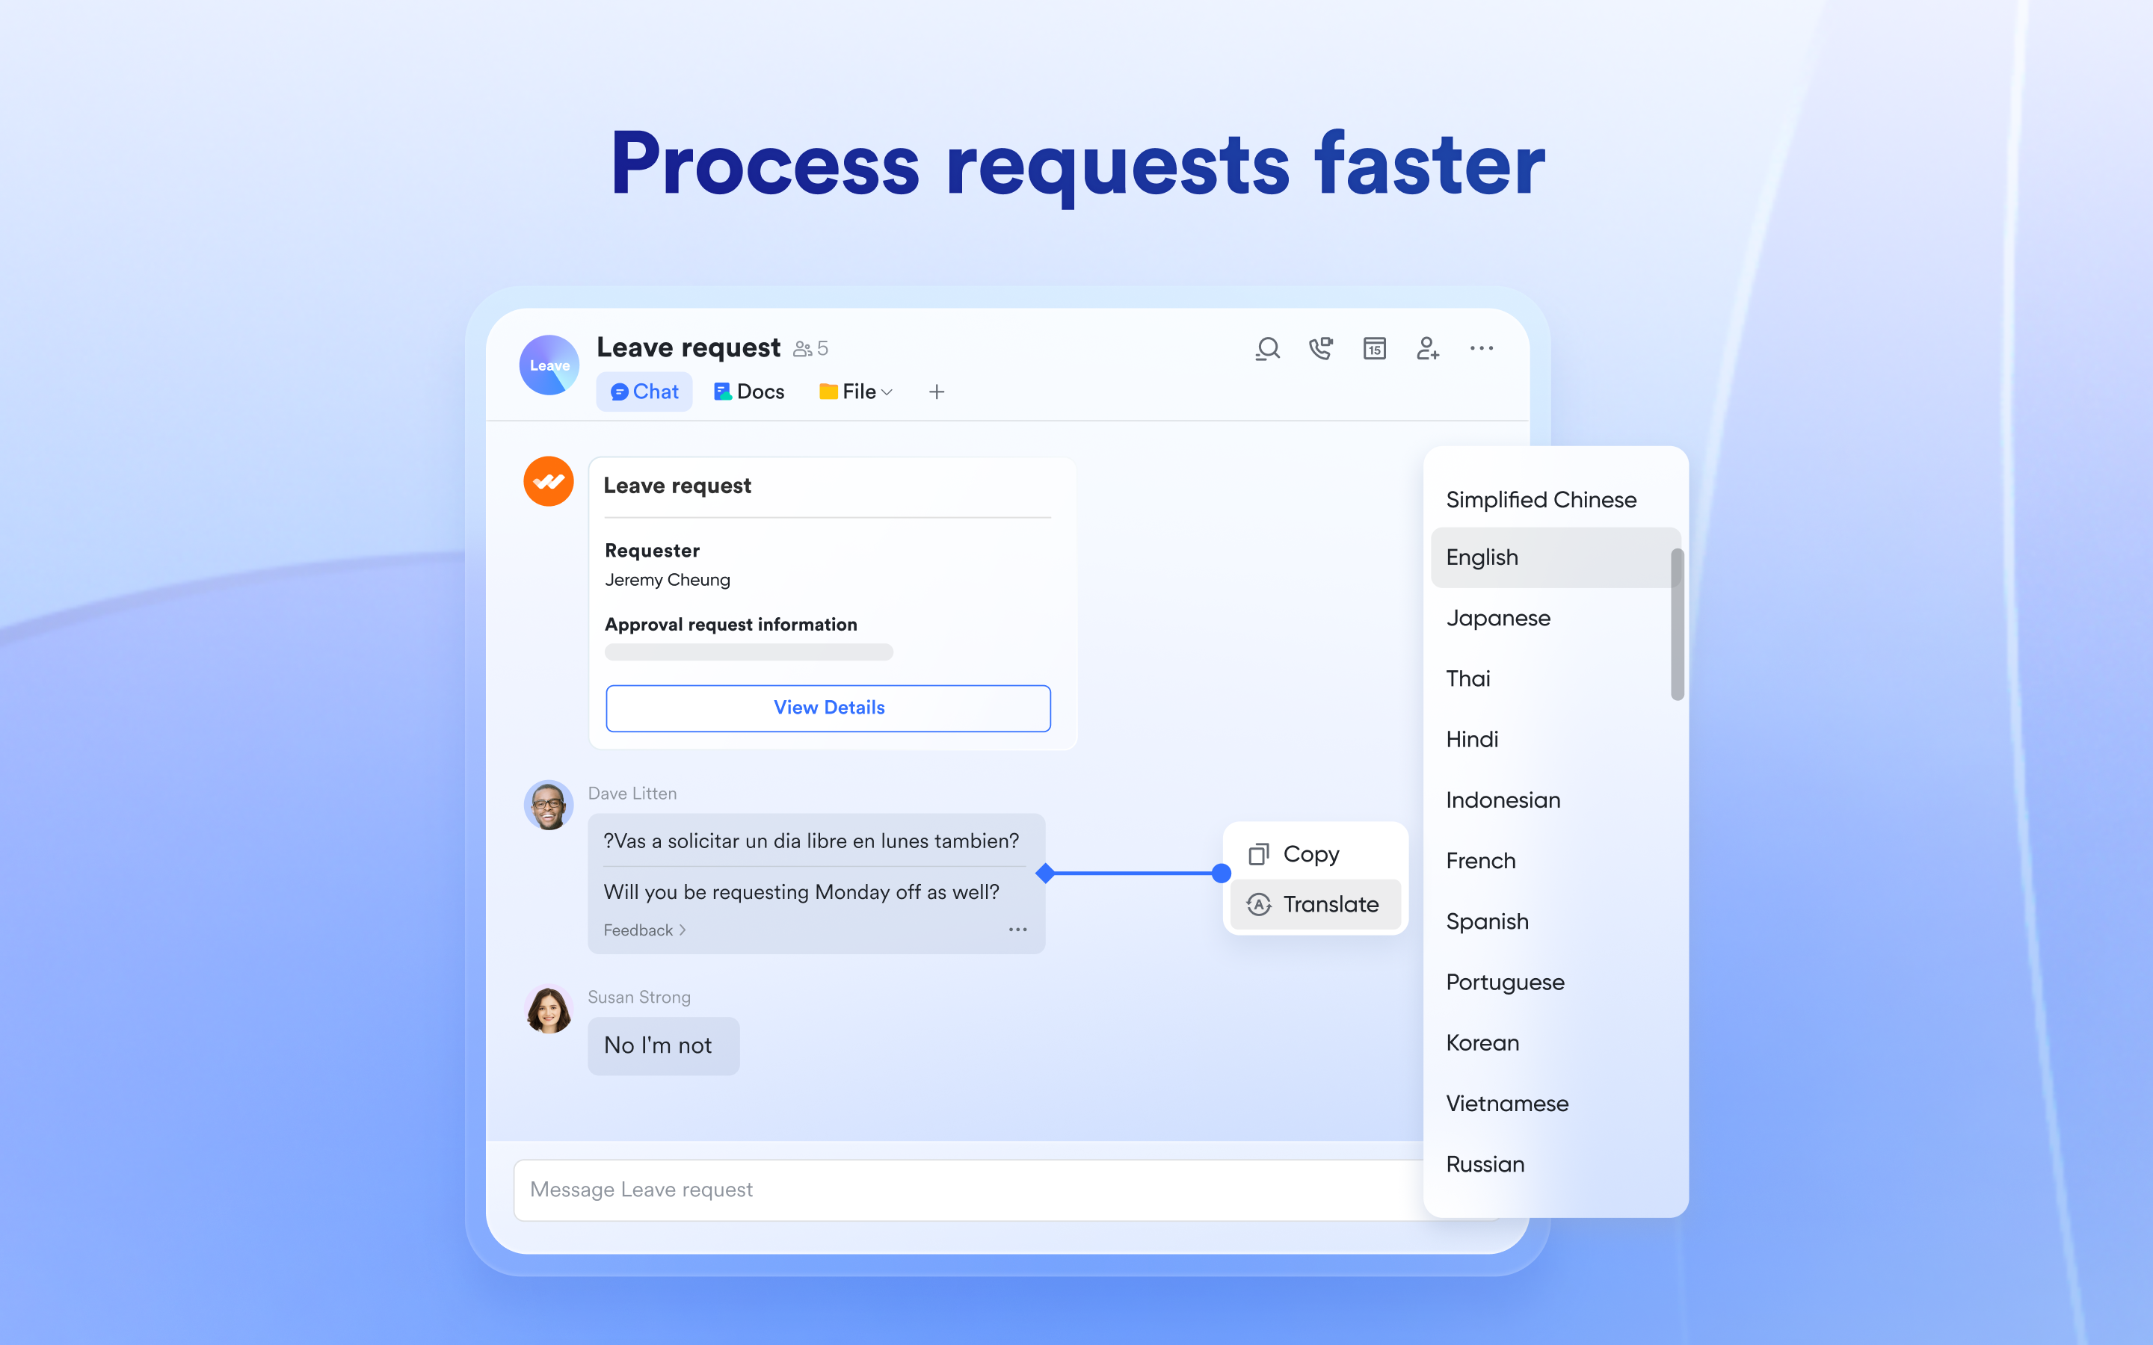Click View Details button
This screenshot has height=1345, width=2153.
click(829, 708)
